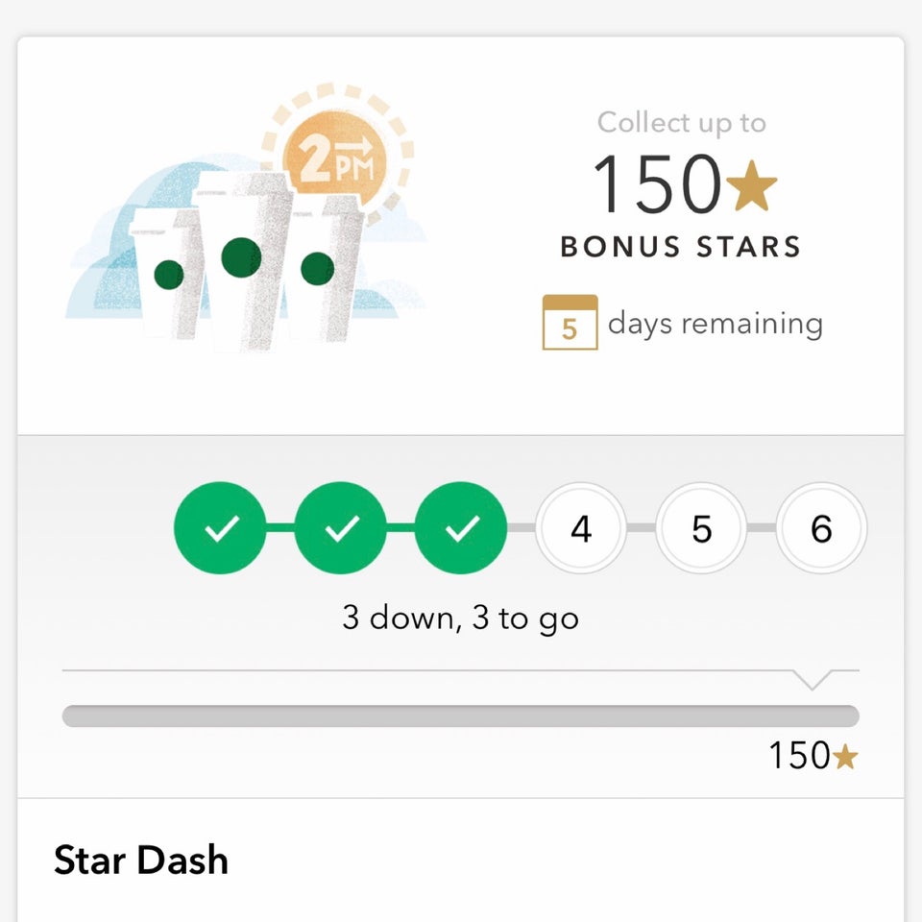
Task: Open the Star Dash section heading
Action: pos(141,860)
